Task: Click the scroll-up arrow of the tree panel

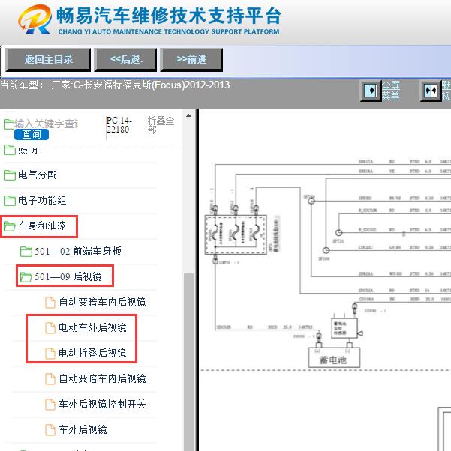Action: (x=189, y=115)
